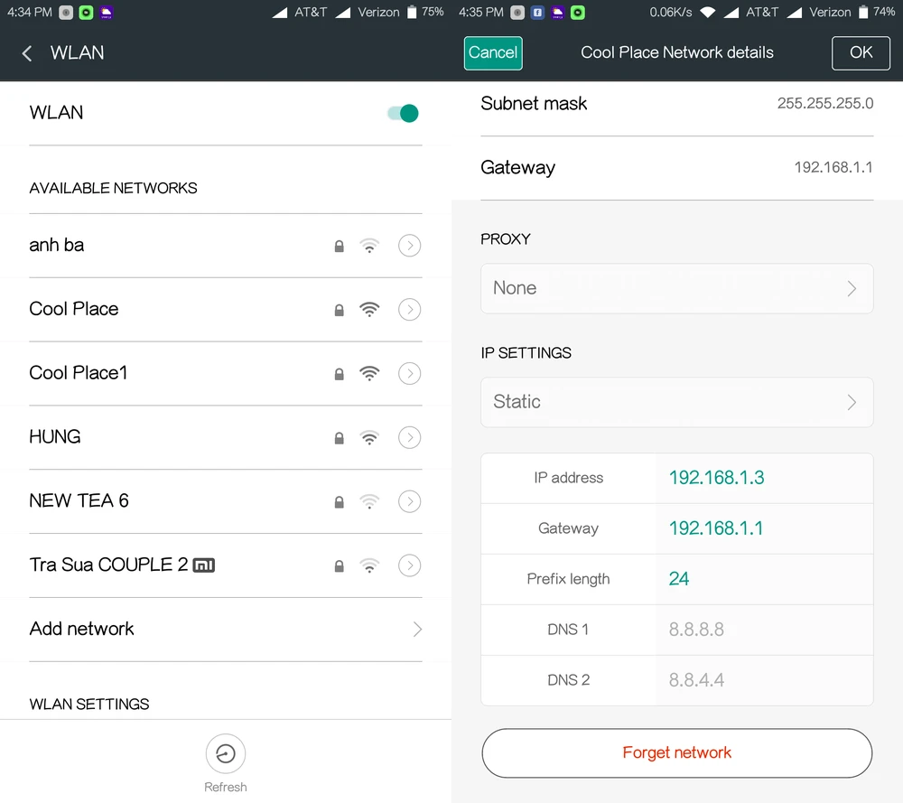
Task: Open details arrow for Cool Place1 network
Action: [409, 373]
